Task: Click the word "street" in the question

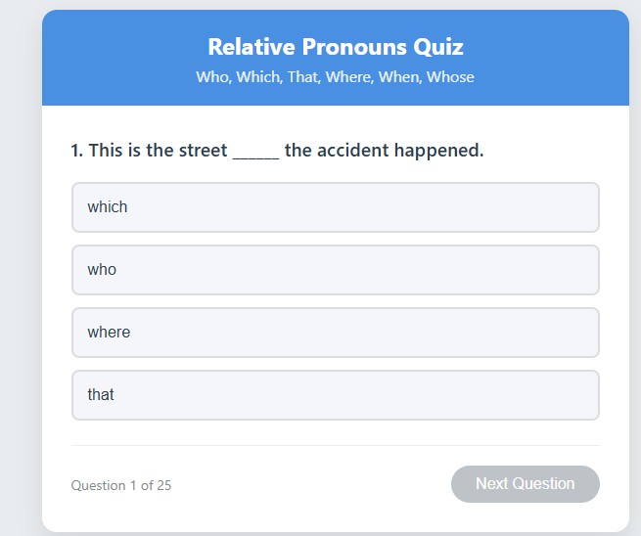Action: click(202, 151)
